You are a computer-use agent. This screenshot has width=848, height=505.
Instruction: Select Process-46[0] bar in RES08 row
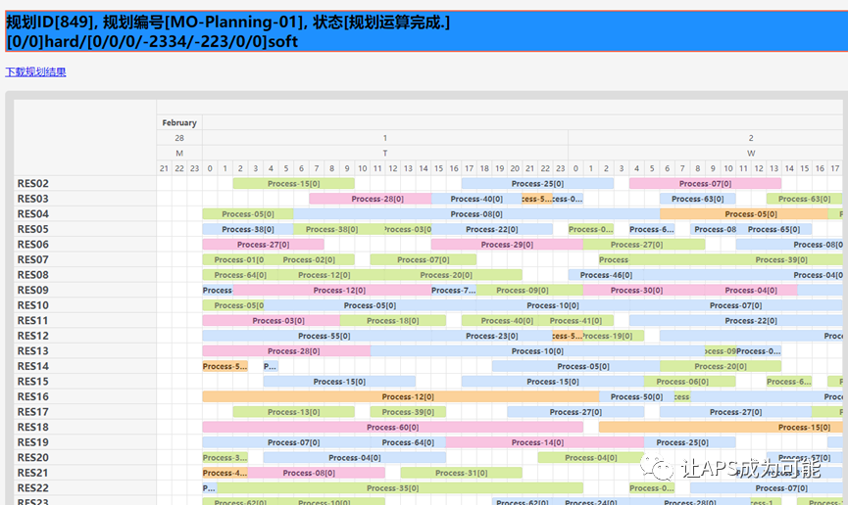(606, 275)
